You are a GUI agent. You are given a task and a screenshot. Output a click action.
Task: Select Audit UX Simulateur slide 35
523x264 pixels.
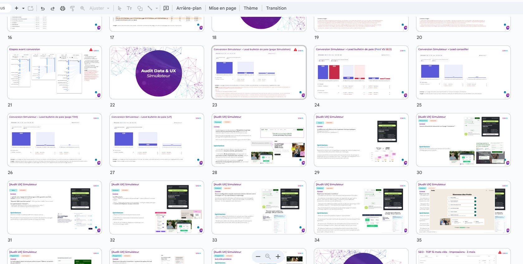coord(463,208)
